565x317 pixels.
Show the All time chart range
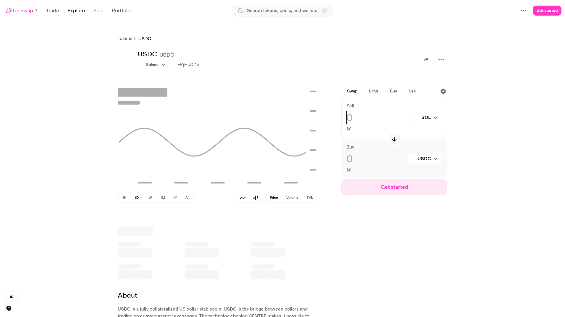(x=187, y=198)
